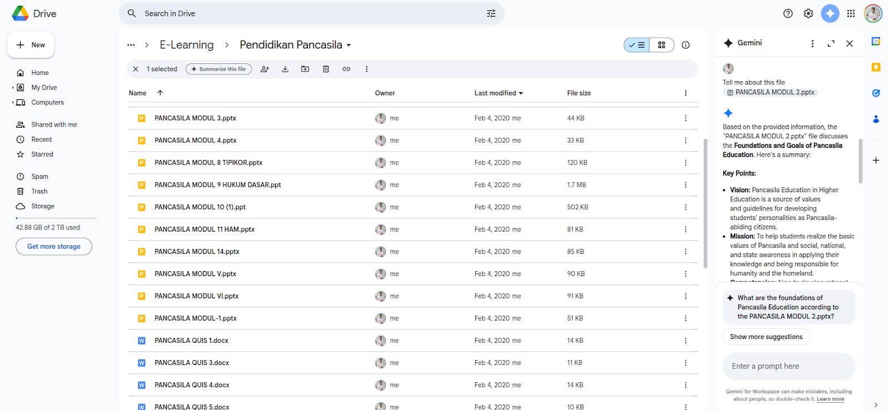Download the selected file
Viewport: 889px width, 410px height.
[285, 69]
